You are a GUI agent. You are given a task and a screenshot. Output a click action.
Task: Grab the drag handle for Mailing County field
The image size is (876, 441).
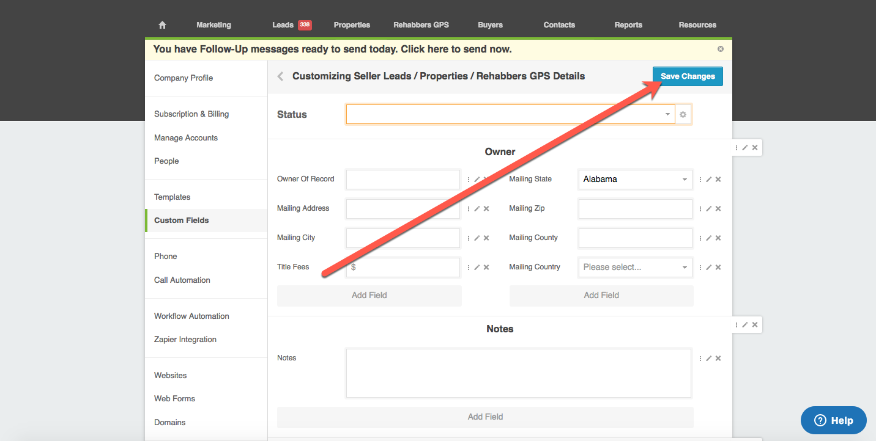700,238
